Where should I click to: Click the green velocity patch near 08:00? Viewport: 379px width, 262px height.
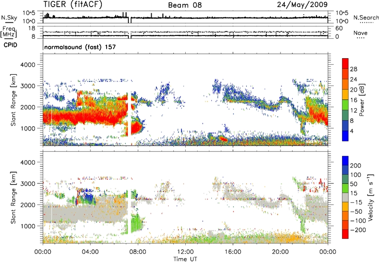point(136,223)
